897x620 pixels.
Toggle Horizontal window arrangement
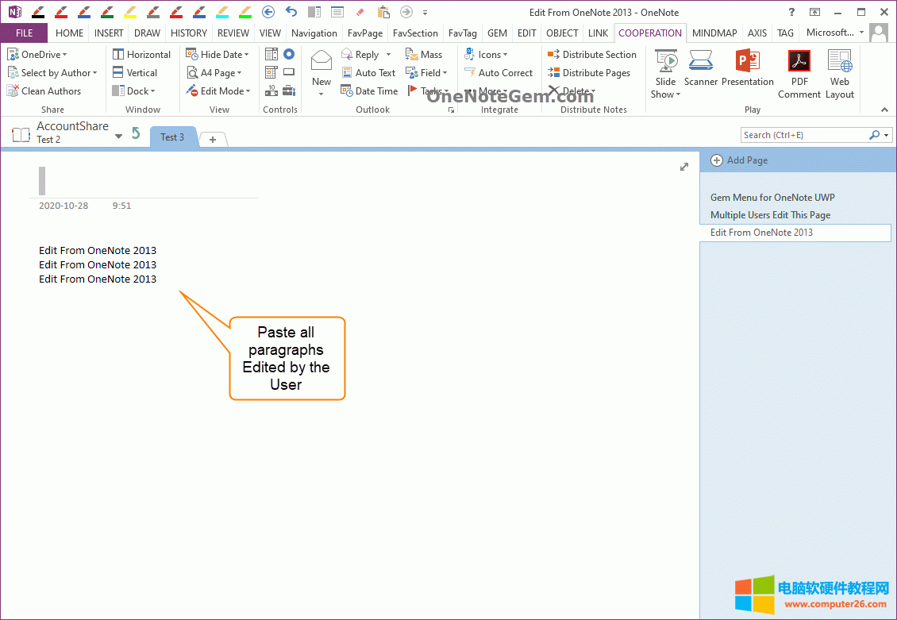[x=141, y=55]
